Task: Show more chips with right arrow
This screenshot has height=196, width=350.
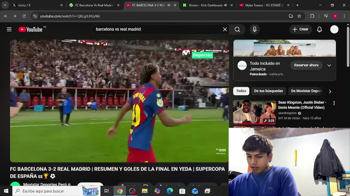Action: [x=330, y=91]
